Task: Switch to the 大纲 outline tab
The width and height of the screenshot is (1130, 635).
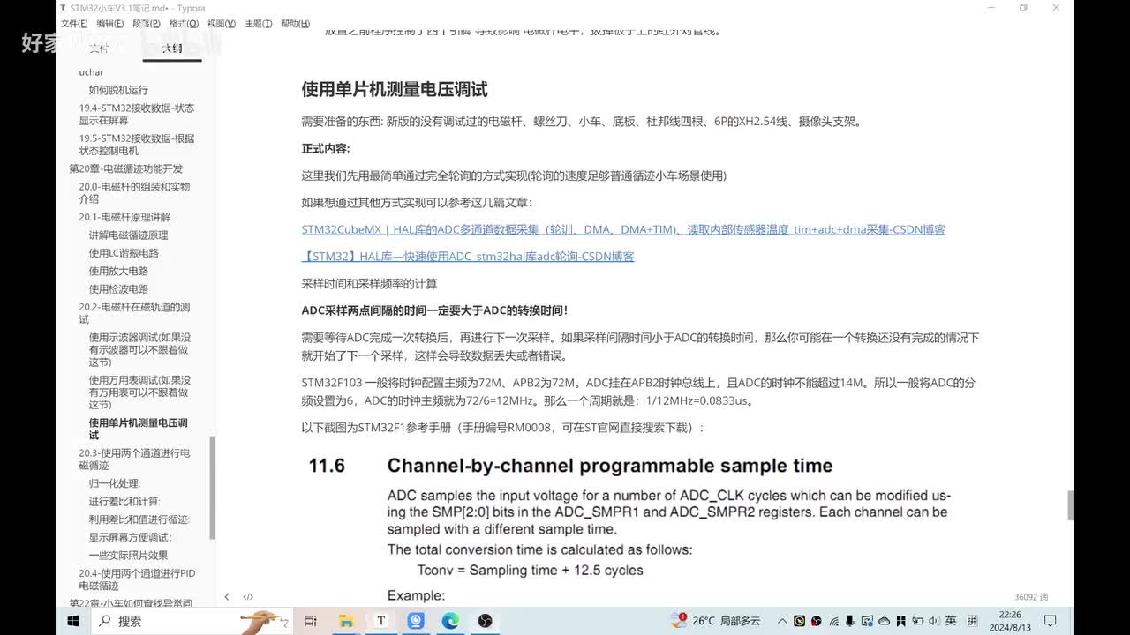Action: pyautogui.click(x=172, y=48)
